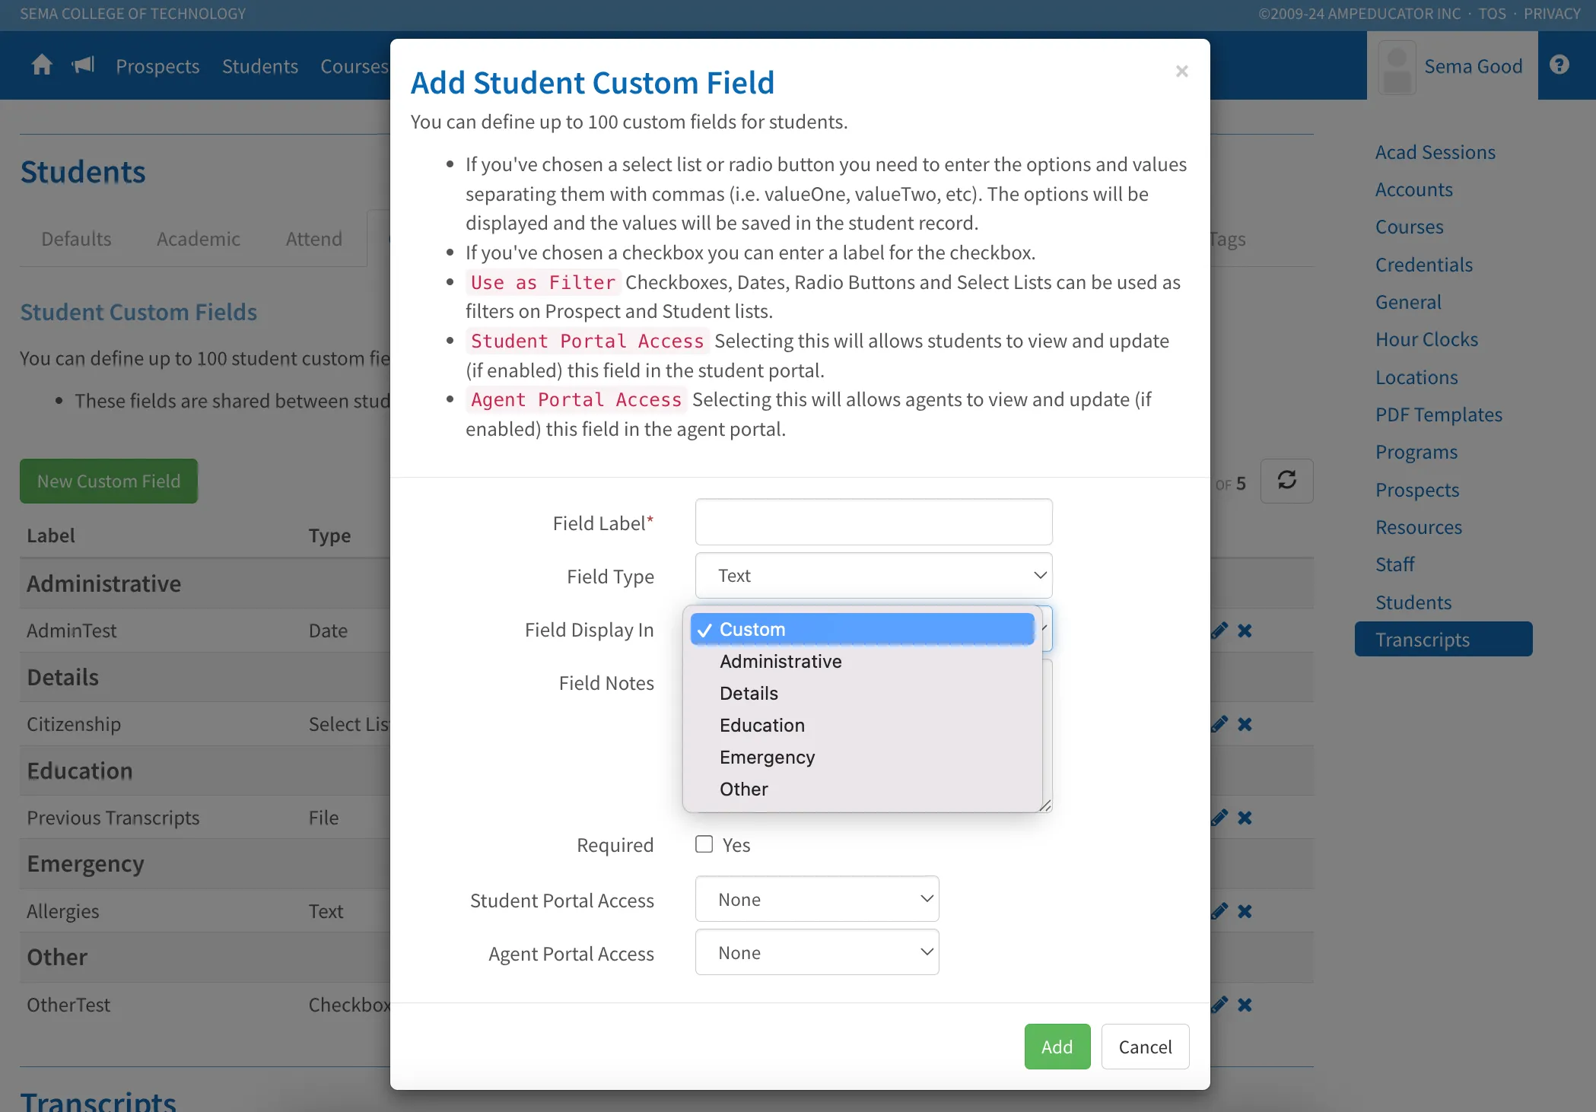Delete the Allergies custom field
Image resolution: width=1596 pixels, height=1112 pixels.
pyautogui.click(x=1245, y=911)
